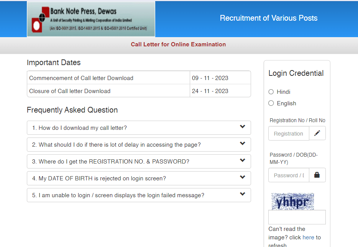Click the captcha text entry box
This screenshot has height=247, width=358.
pos(297,217)
